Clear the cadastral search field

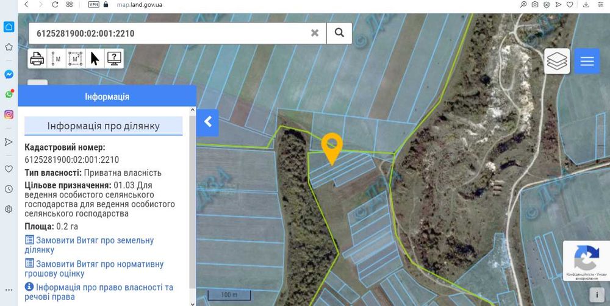(315, 33)
